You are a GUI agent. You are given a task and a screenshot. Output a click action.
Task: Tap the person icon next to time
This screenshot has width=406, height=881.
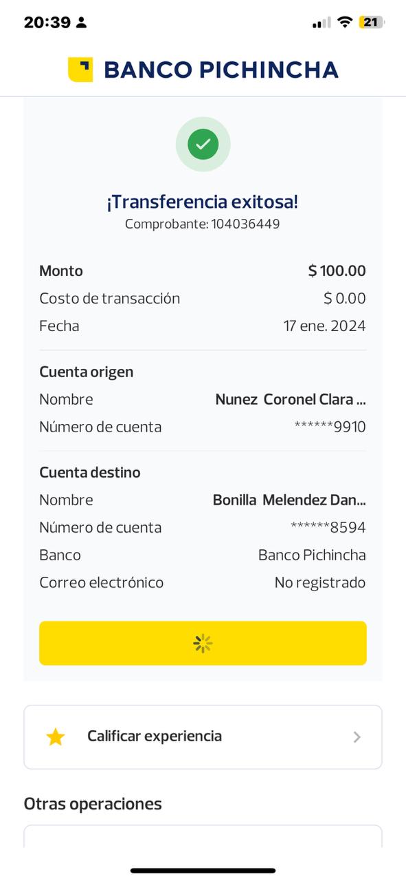coord(82,23)
